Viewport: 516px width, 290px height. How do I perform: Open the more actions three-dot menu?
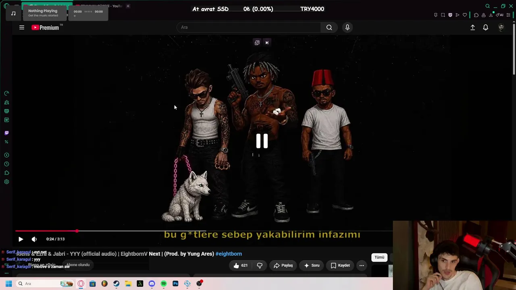pos(362,265)
